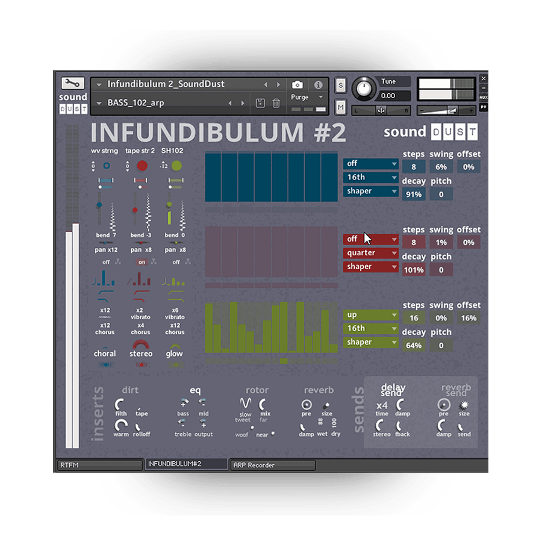Open the green 16th rate dropdown

[370, 328]
